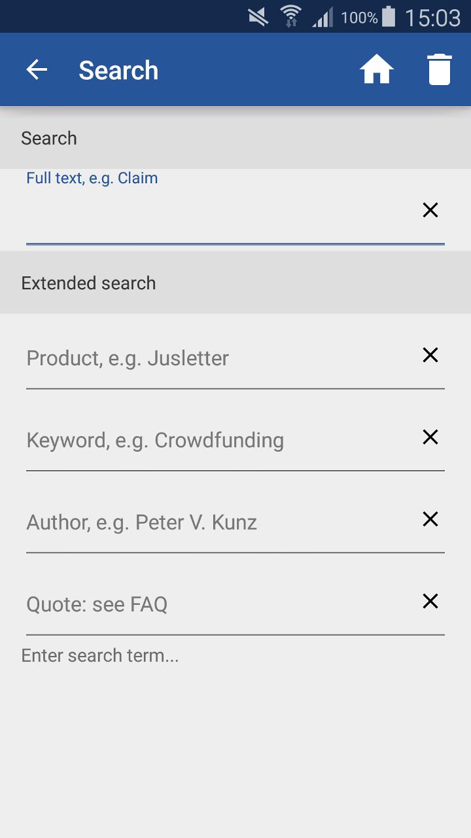
Task: Tap the Keyword, e.g. Crowdfunding field
Action: 216,440
